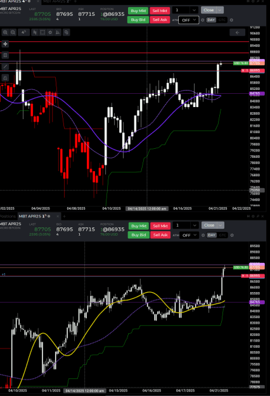Select the line drawing tool
Screen dimensions: 270x396
pyautogui.click(x=5, y=67)
